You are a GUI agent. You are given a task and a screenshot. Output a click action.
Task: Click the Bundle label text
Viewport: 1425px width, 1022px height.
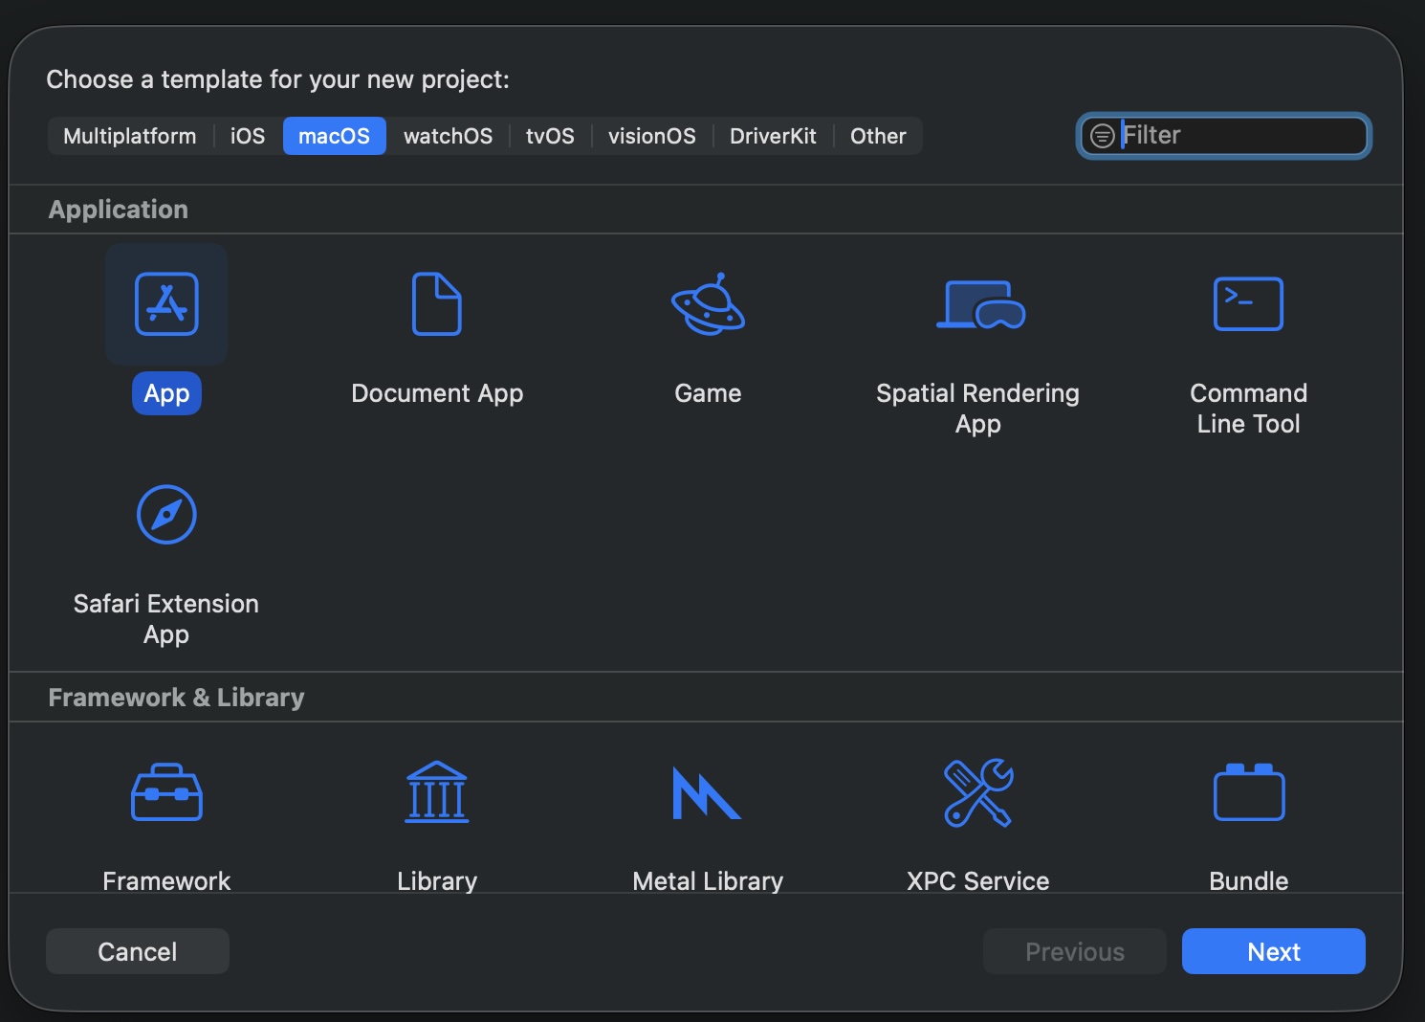1248,880
